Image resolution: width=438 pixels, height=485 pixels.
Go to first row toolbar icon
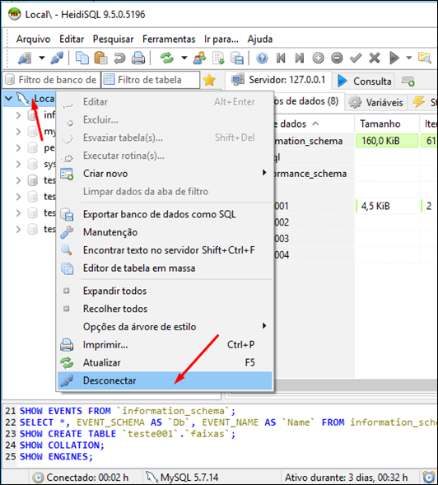coord(281,58)
